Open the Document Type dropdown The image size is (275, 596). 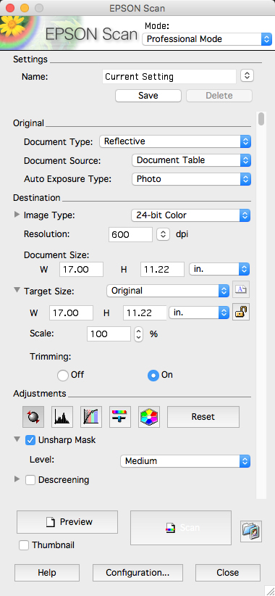(x=175, y=141)
